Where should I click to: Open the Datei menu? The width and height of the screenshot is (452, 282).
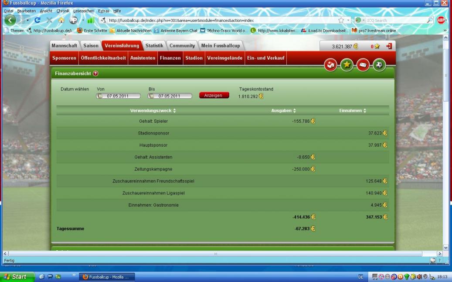coord(9,11)
